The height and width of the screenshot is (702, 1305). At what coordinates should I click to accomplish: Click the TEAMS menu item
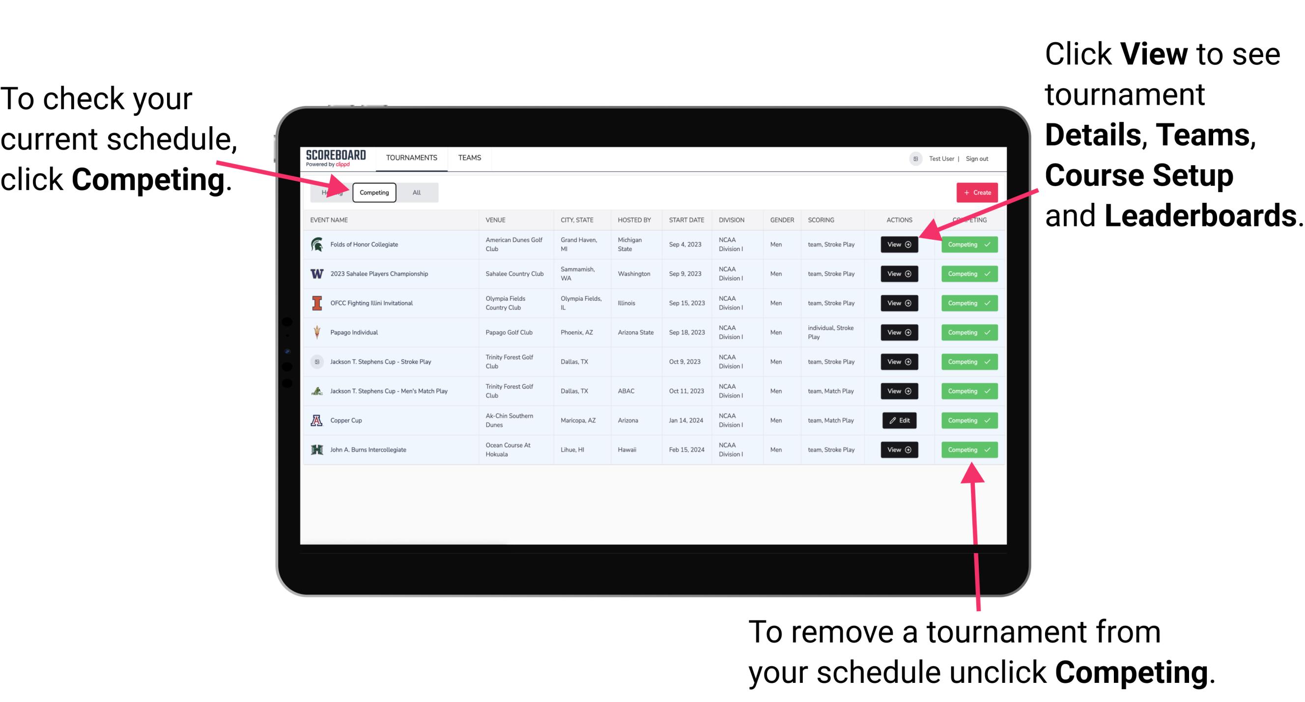471,157
